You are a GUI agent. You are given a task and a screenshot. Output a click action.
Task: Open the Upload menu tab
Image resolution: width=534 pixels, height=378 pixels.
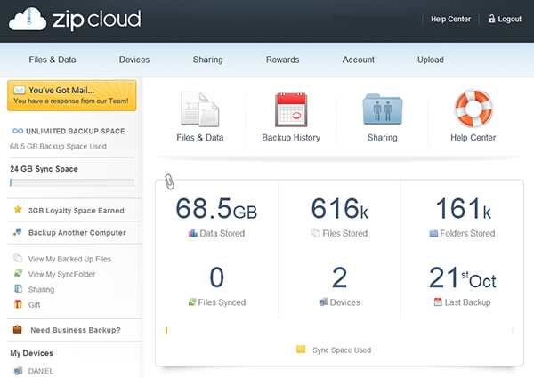(x=431, y=60)
